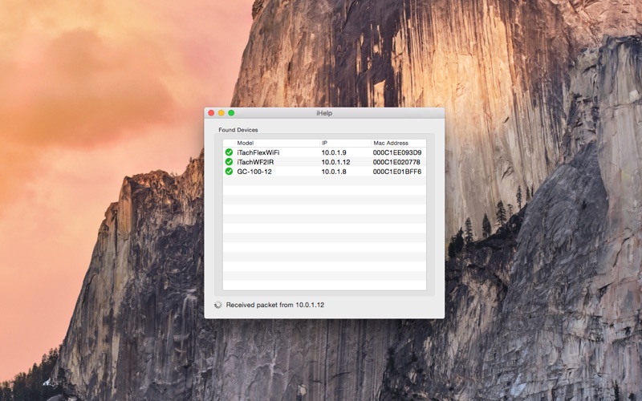Click Mac address 000C1E020778
Screen dimensions: 642x401
[x=396, y=162]
